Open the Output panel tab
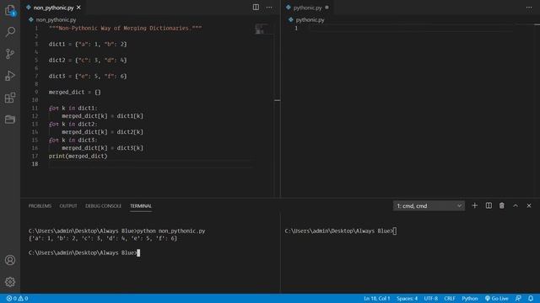Viewport: 540px width, 303px height. point(68,205)
